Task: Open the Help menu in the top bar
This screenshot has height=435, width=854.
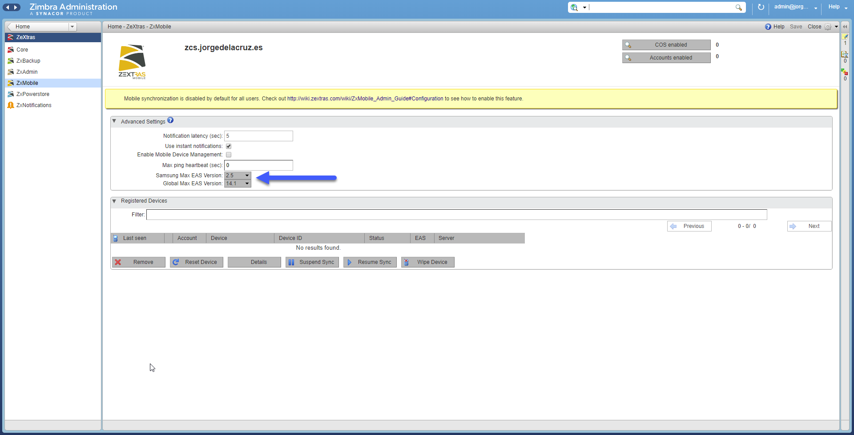Action: click(838, 7)
